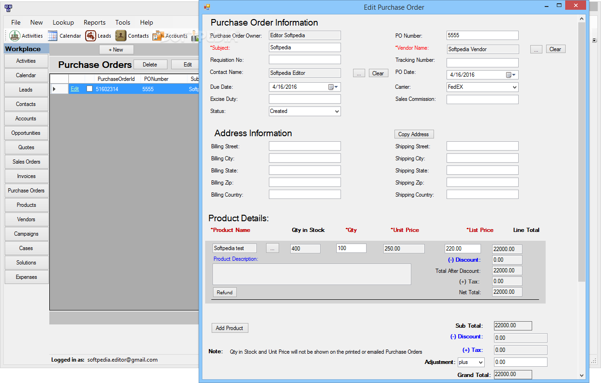Open the Lookup menu
Screen dimensions: 601x383
(63, 22)
